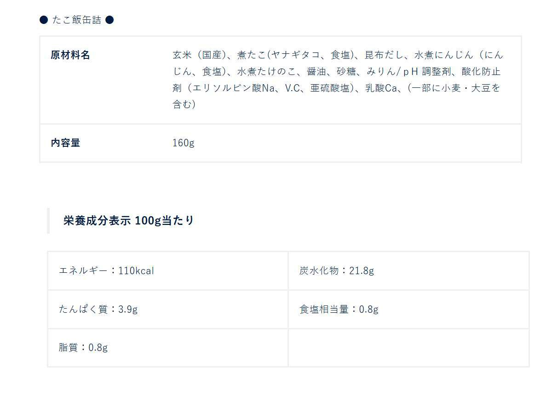The width and height of the screenshot is (552, 414).
Task: Click the 内容量 row label
Action: pos(65,143)
